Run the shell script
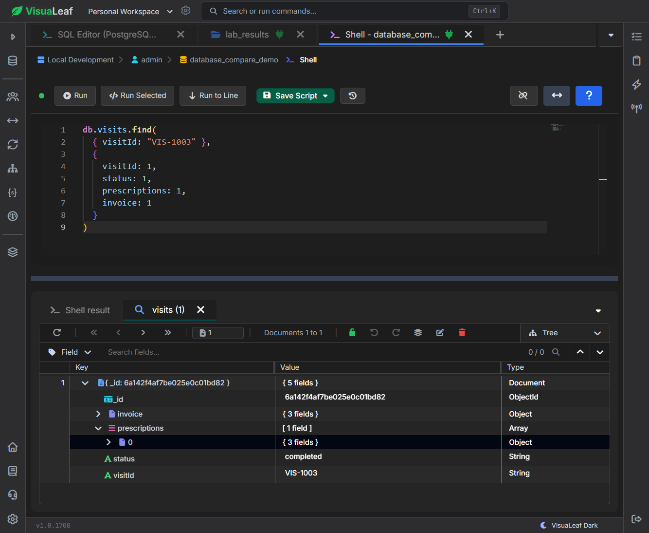This screenshot has width=649, height=533. [x=75, y=95]
